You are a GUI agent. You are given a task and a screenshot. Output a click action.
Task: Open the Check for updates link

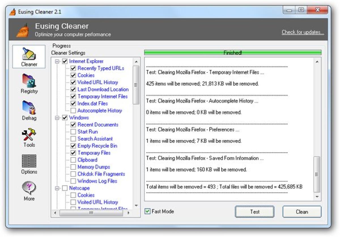click(303, 32)
